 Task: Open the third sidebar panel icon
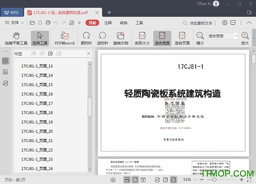pos(5,83)
